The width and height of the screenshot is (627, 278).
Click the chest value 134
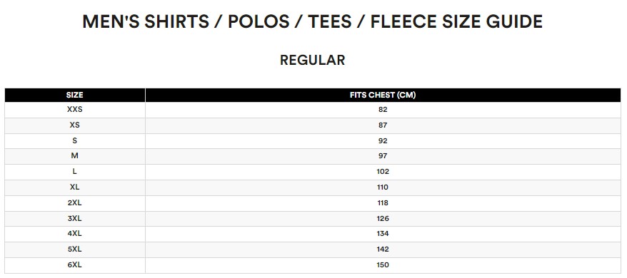point(383,234)
